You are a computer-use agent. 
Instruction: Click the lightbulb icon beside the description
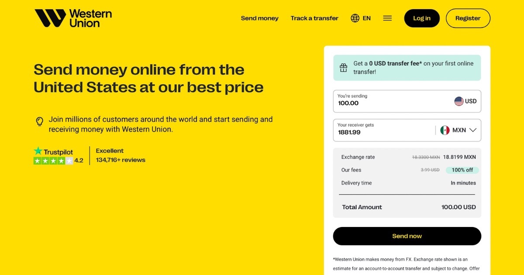(39, 120)
